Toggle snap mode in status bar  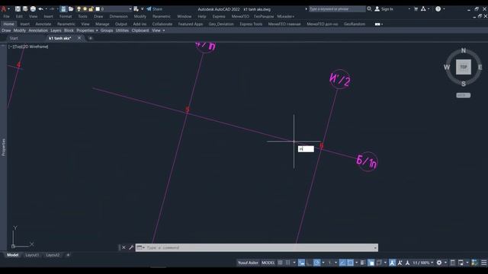[x=288, y=263]
